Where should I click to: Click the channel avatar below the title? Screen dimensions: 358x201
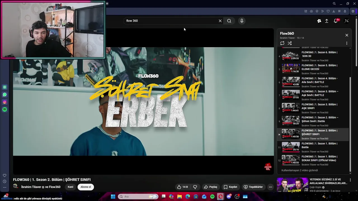(15, 186)
